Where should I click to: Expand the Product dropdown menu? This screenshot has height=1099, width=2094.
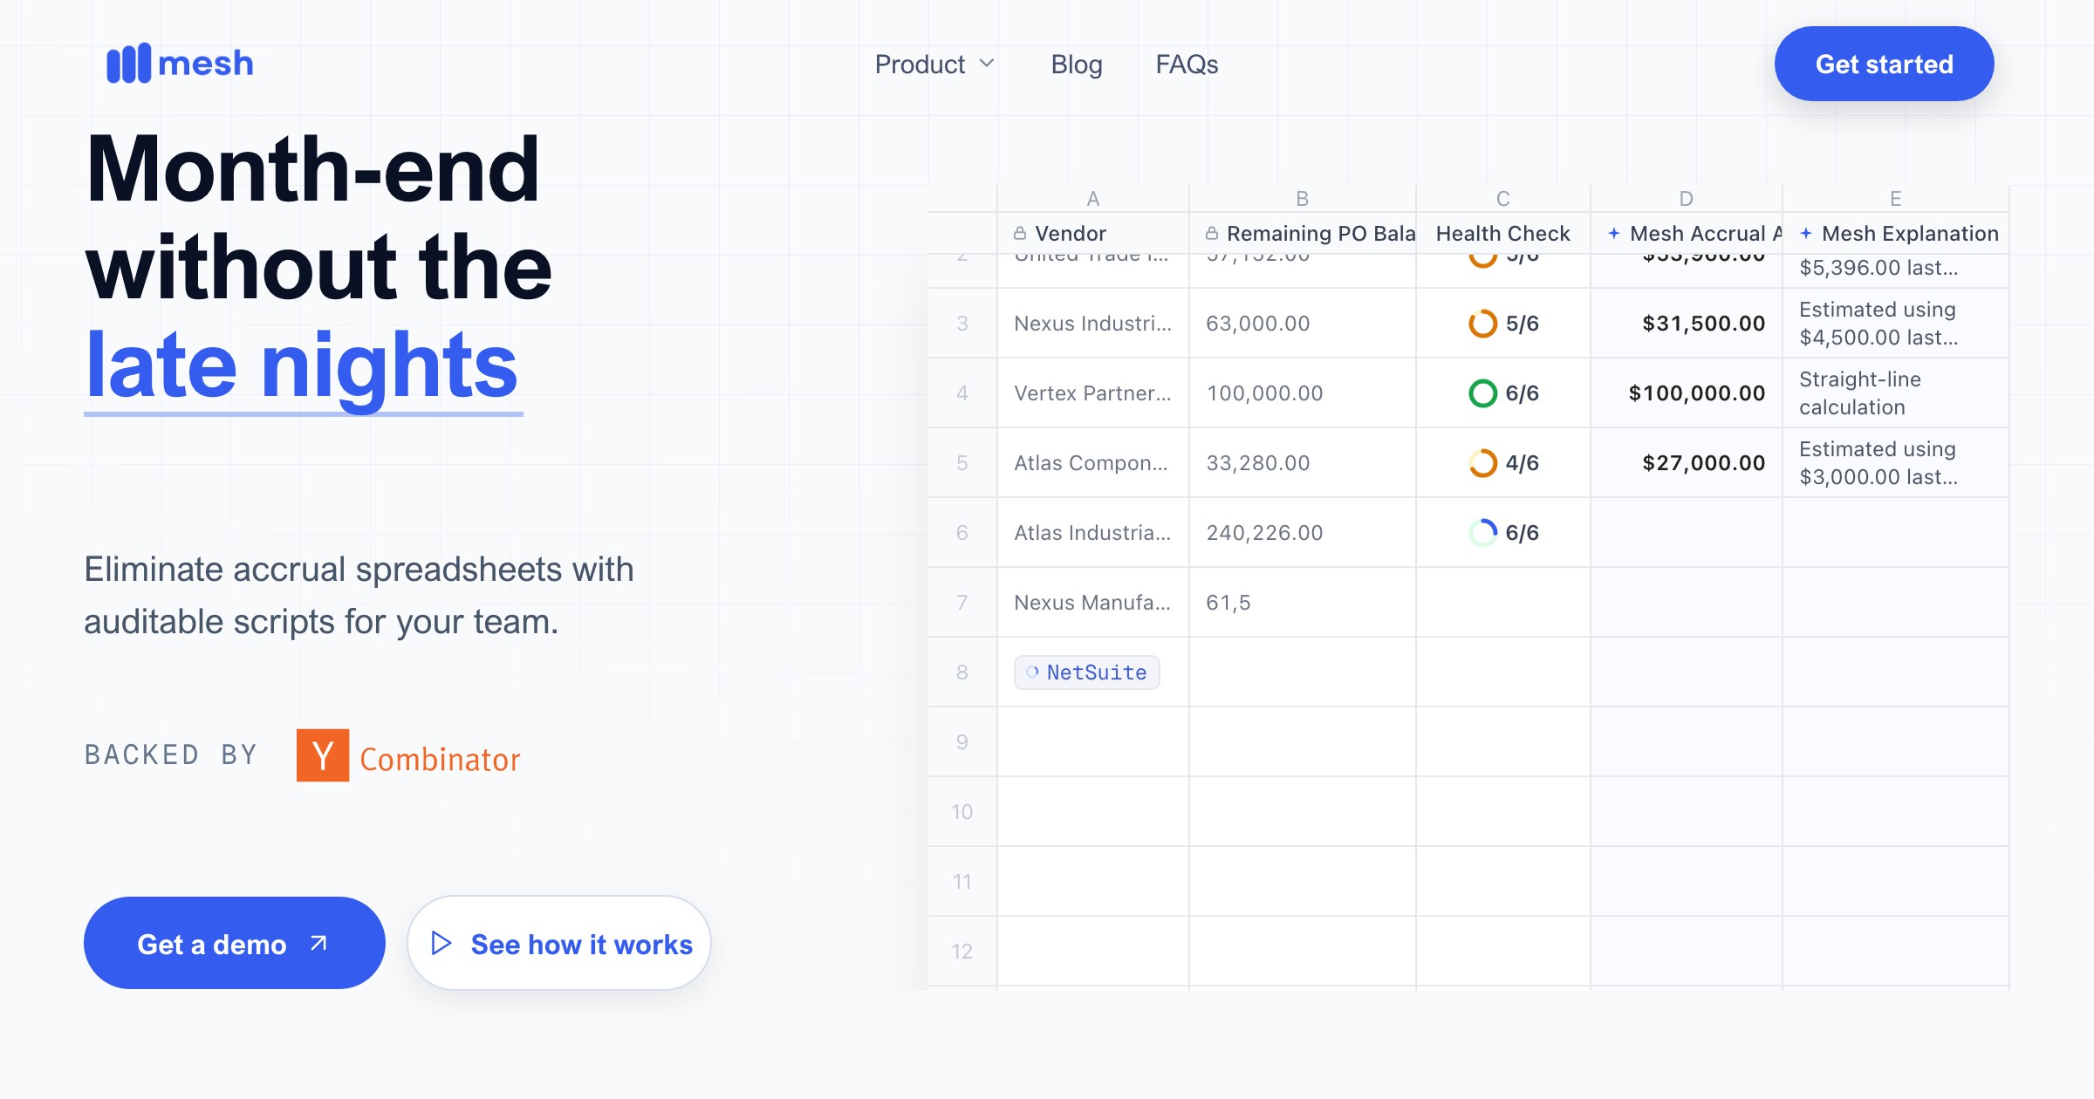coord(934,65)
